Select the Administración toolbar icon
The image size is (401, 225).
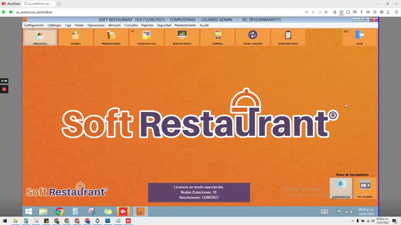point(341,188)
